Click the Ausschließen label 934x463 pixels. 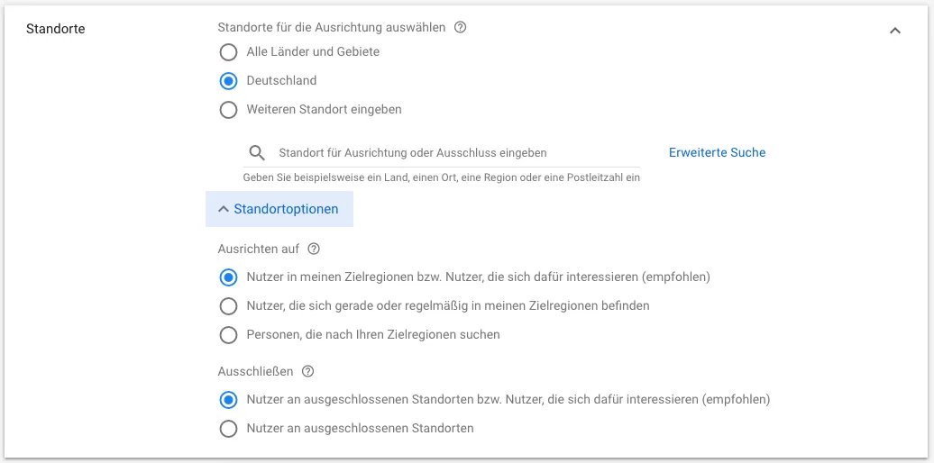click(255, 371)
